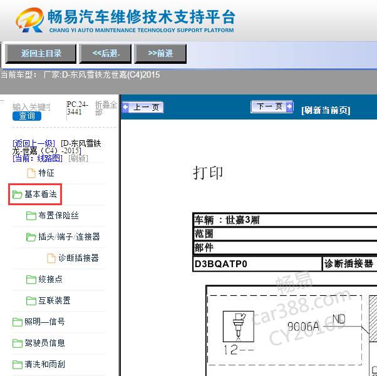This screenshot has width=377, height=376.
Task: Click the left arrow icon on 上一页
Action: coord(125,107)
